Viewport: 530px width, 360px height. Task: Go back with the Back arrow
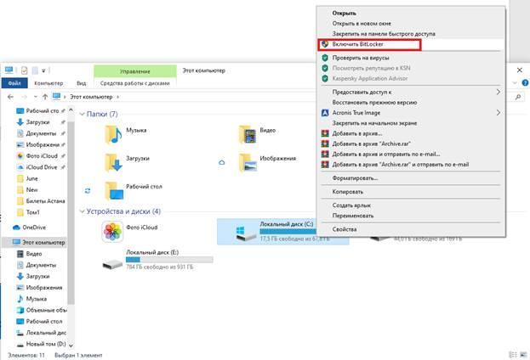point(10,98)
